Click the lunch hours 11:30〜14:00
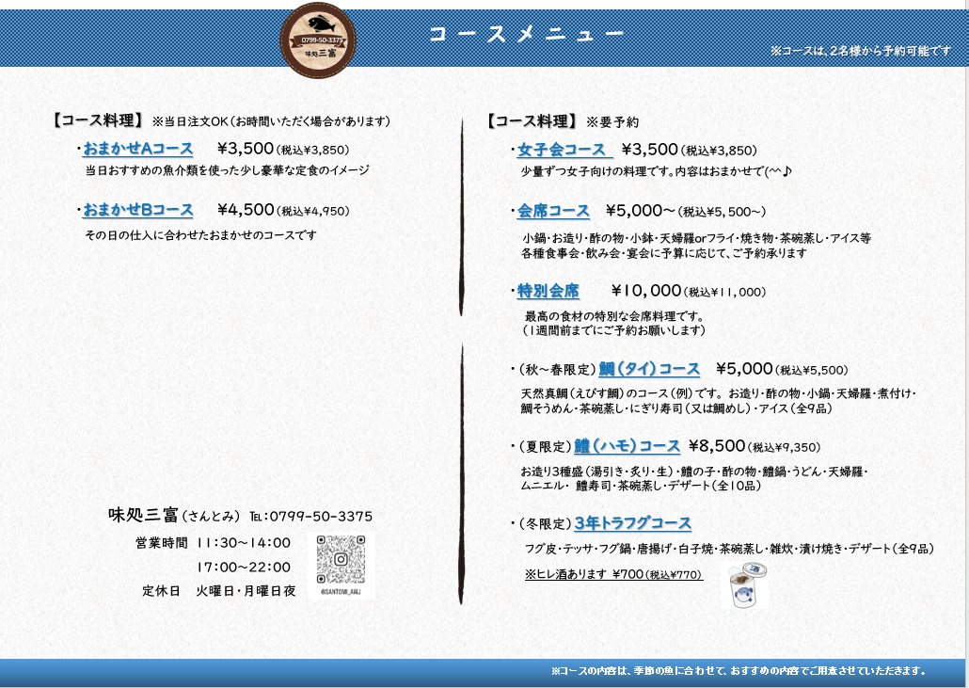Screen dimensions: 969x688 pos(244,543)
